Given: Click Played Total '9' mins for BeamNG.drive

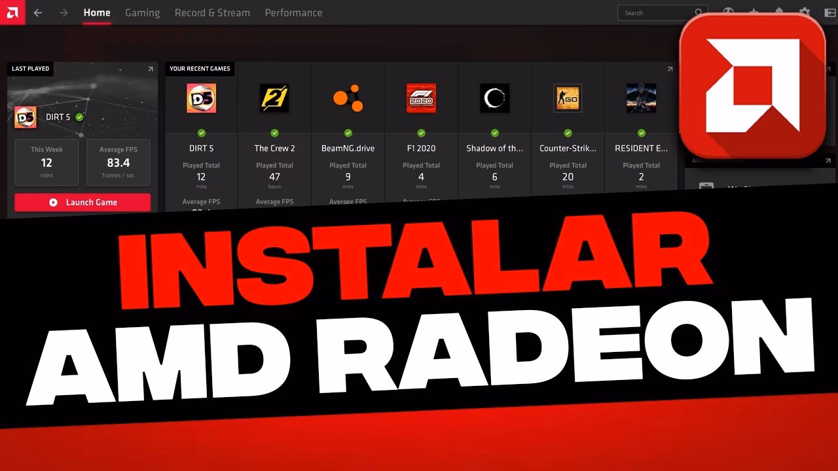Looking at the screenshot, I should (x=348, y=177).
